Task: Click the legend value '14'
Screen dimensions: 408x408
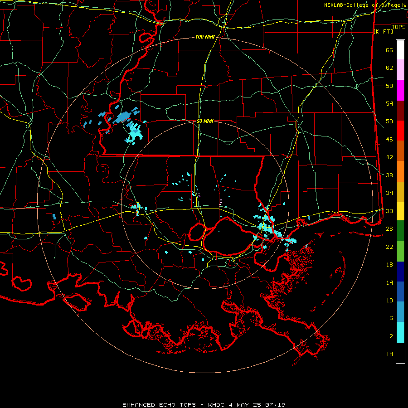Action: click(x=389, y=282)
